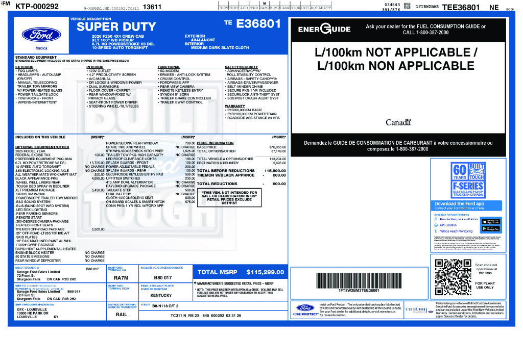Click the VIN number printed below the barcode
Image resolution: width=523 pixels, height=338 pixels.
click(x=359, y=291)
